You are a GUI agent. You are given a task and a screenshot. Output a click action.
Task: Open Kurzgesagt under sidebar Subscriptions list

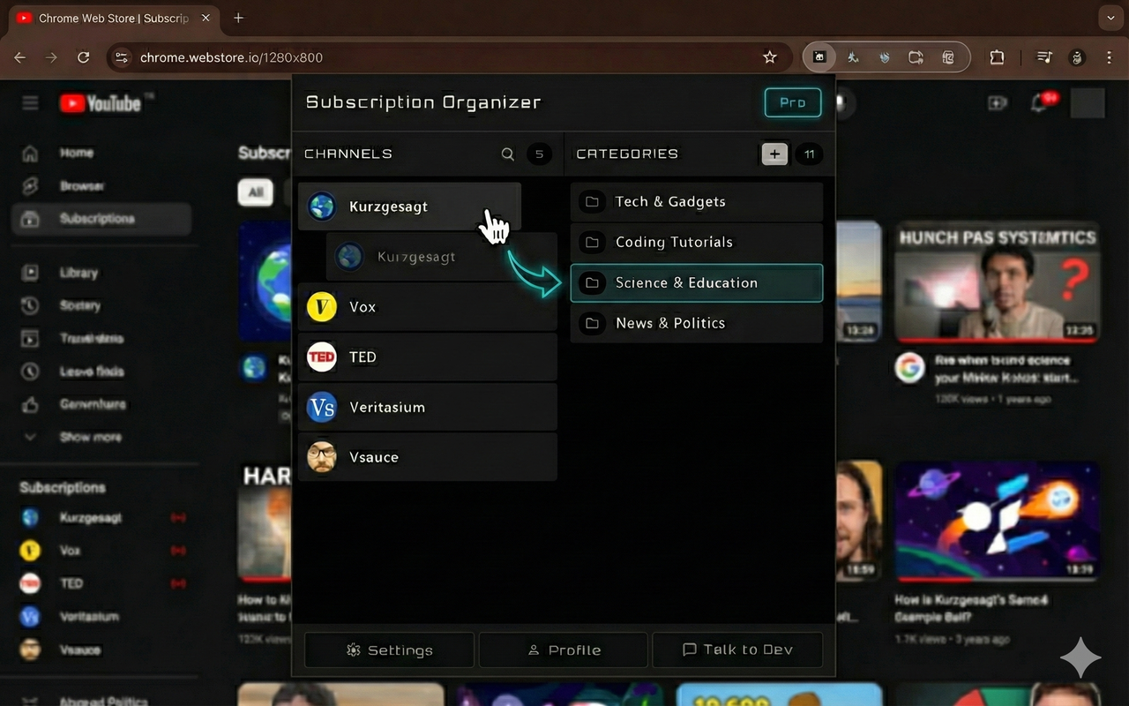101,518
